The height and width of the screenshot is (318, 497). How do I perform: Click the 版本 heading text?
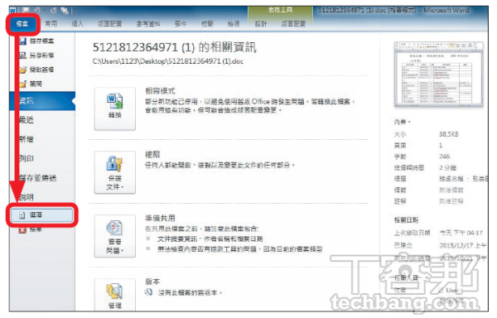coord(152,282)
